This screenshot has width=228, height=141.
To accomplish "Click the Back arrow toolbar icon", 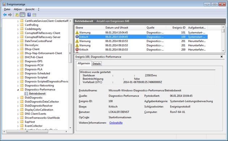I will pos(5,15).
